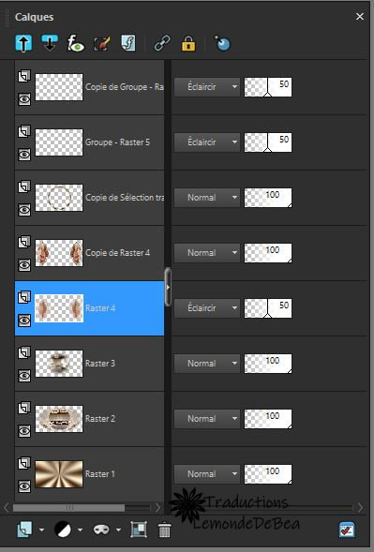
Task: Open Normal blend mode dropdown for Raster 2
Action: (x=207, y=419)
